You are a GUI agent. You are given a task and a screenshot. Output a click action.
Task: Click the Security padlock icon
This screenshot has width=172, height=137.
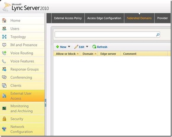pos(4,119)
